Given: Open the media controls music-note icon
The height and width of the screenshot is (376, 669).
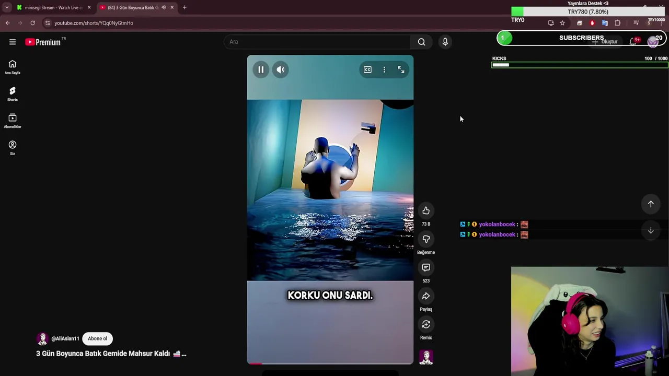Looking at the screenshot, I should pos(636,23).
